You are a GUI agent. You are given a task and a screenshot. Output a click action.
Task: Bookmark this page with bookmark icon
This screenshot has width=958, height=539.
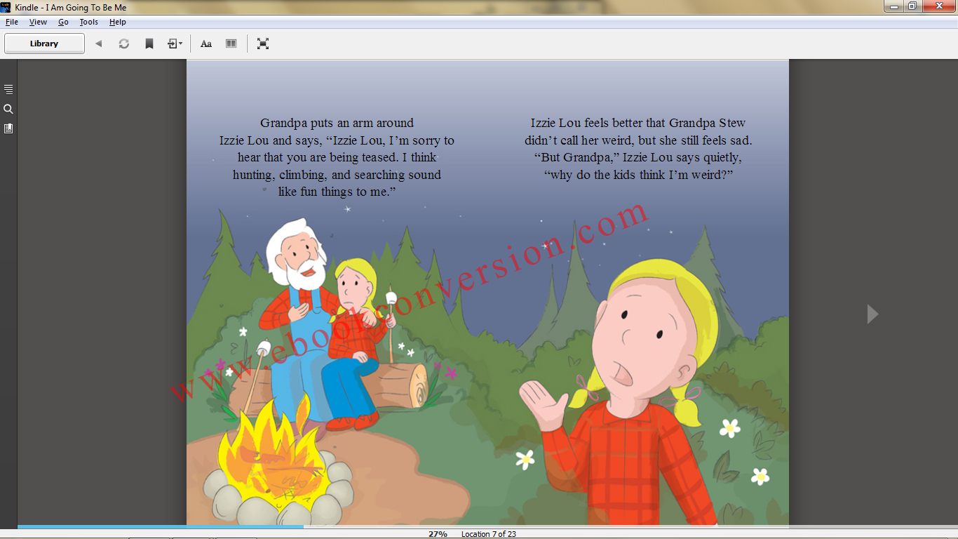[149, 44]
